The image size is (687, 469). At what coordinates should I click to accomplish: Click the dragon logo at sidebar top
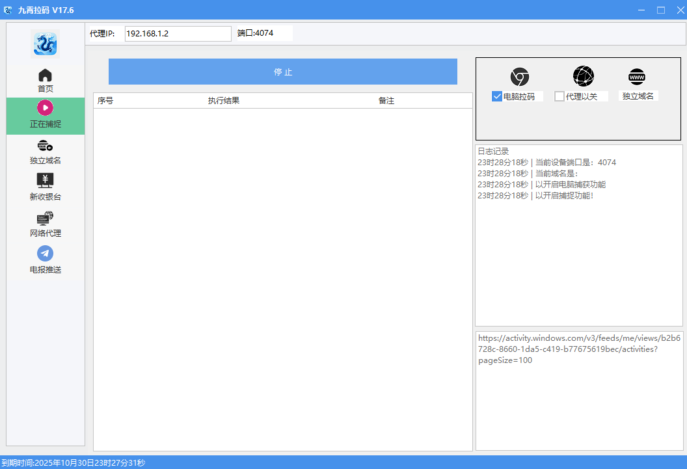(45, 44)
